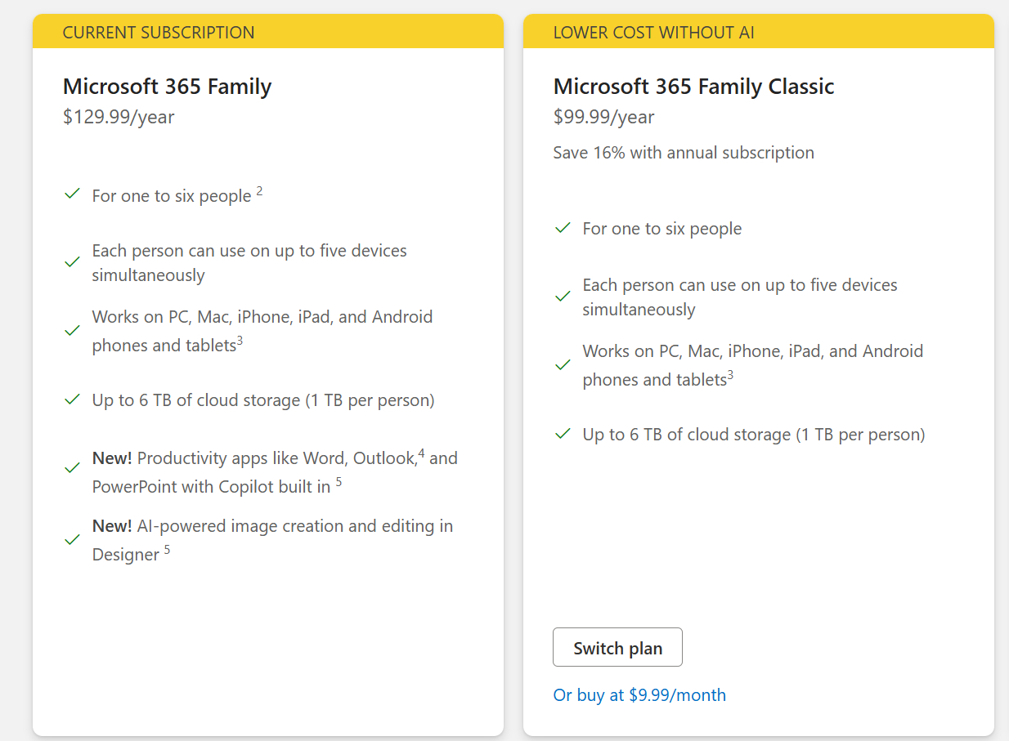This screenshot has width=1009, height=741.
Task: Open footnote 3 in the Family Classic card
Action: pos(730,375)
